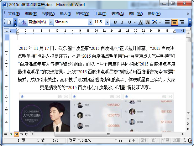Screen dimensions: 194x146
Task: Click the Word document icon in title bar
Action: [x=5, y=5]
